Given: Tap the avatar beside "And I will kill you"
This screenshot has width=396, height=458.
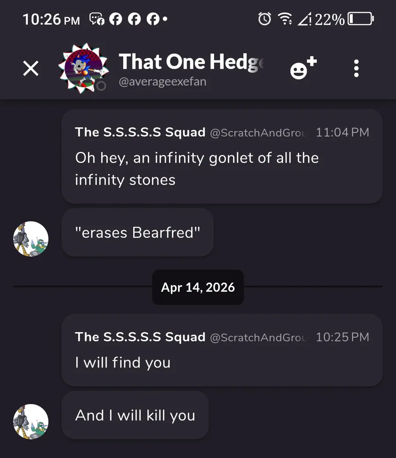Looking at the screenshot, I should pyautogui.click(x=31, y=422).
